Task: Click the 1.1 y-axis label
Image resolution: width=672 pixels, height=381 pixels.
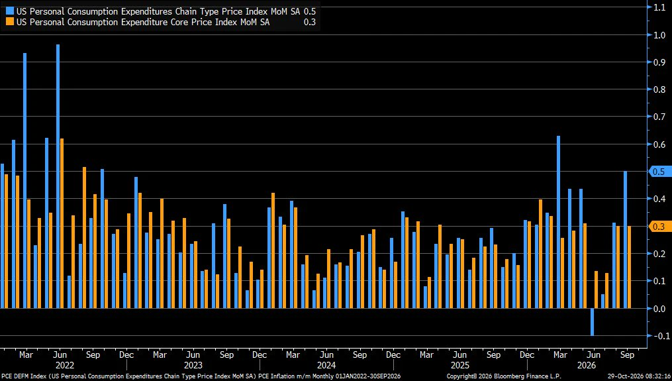Action: pos(659,7)
